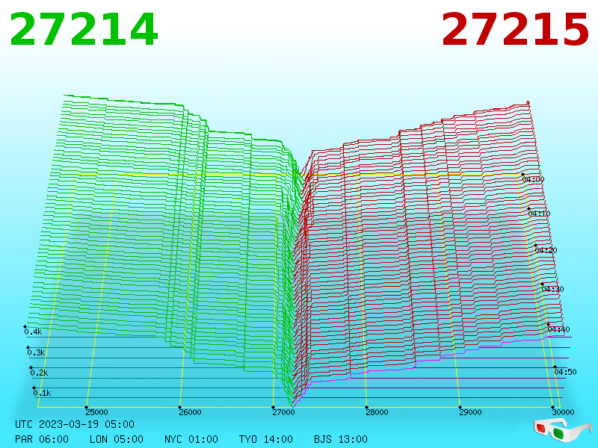This screenshot has height=448, width=598.
Task: Click the 04:00 time axis marker
Action: coord(533,179)
